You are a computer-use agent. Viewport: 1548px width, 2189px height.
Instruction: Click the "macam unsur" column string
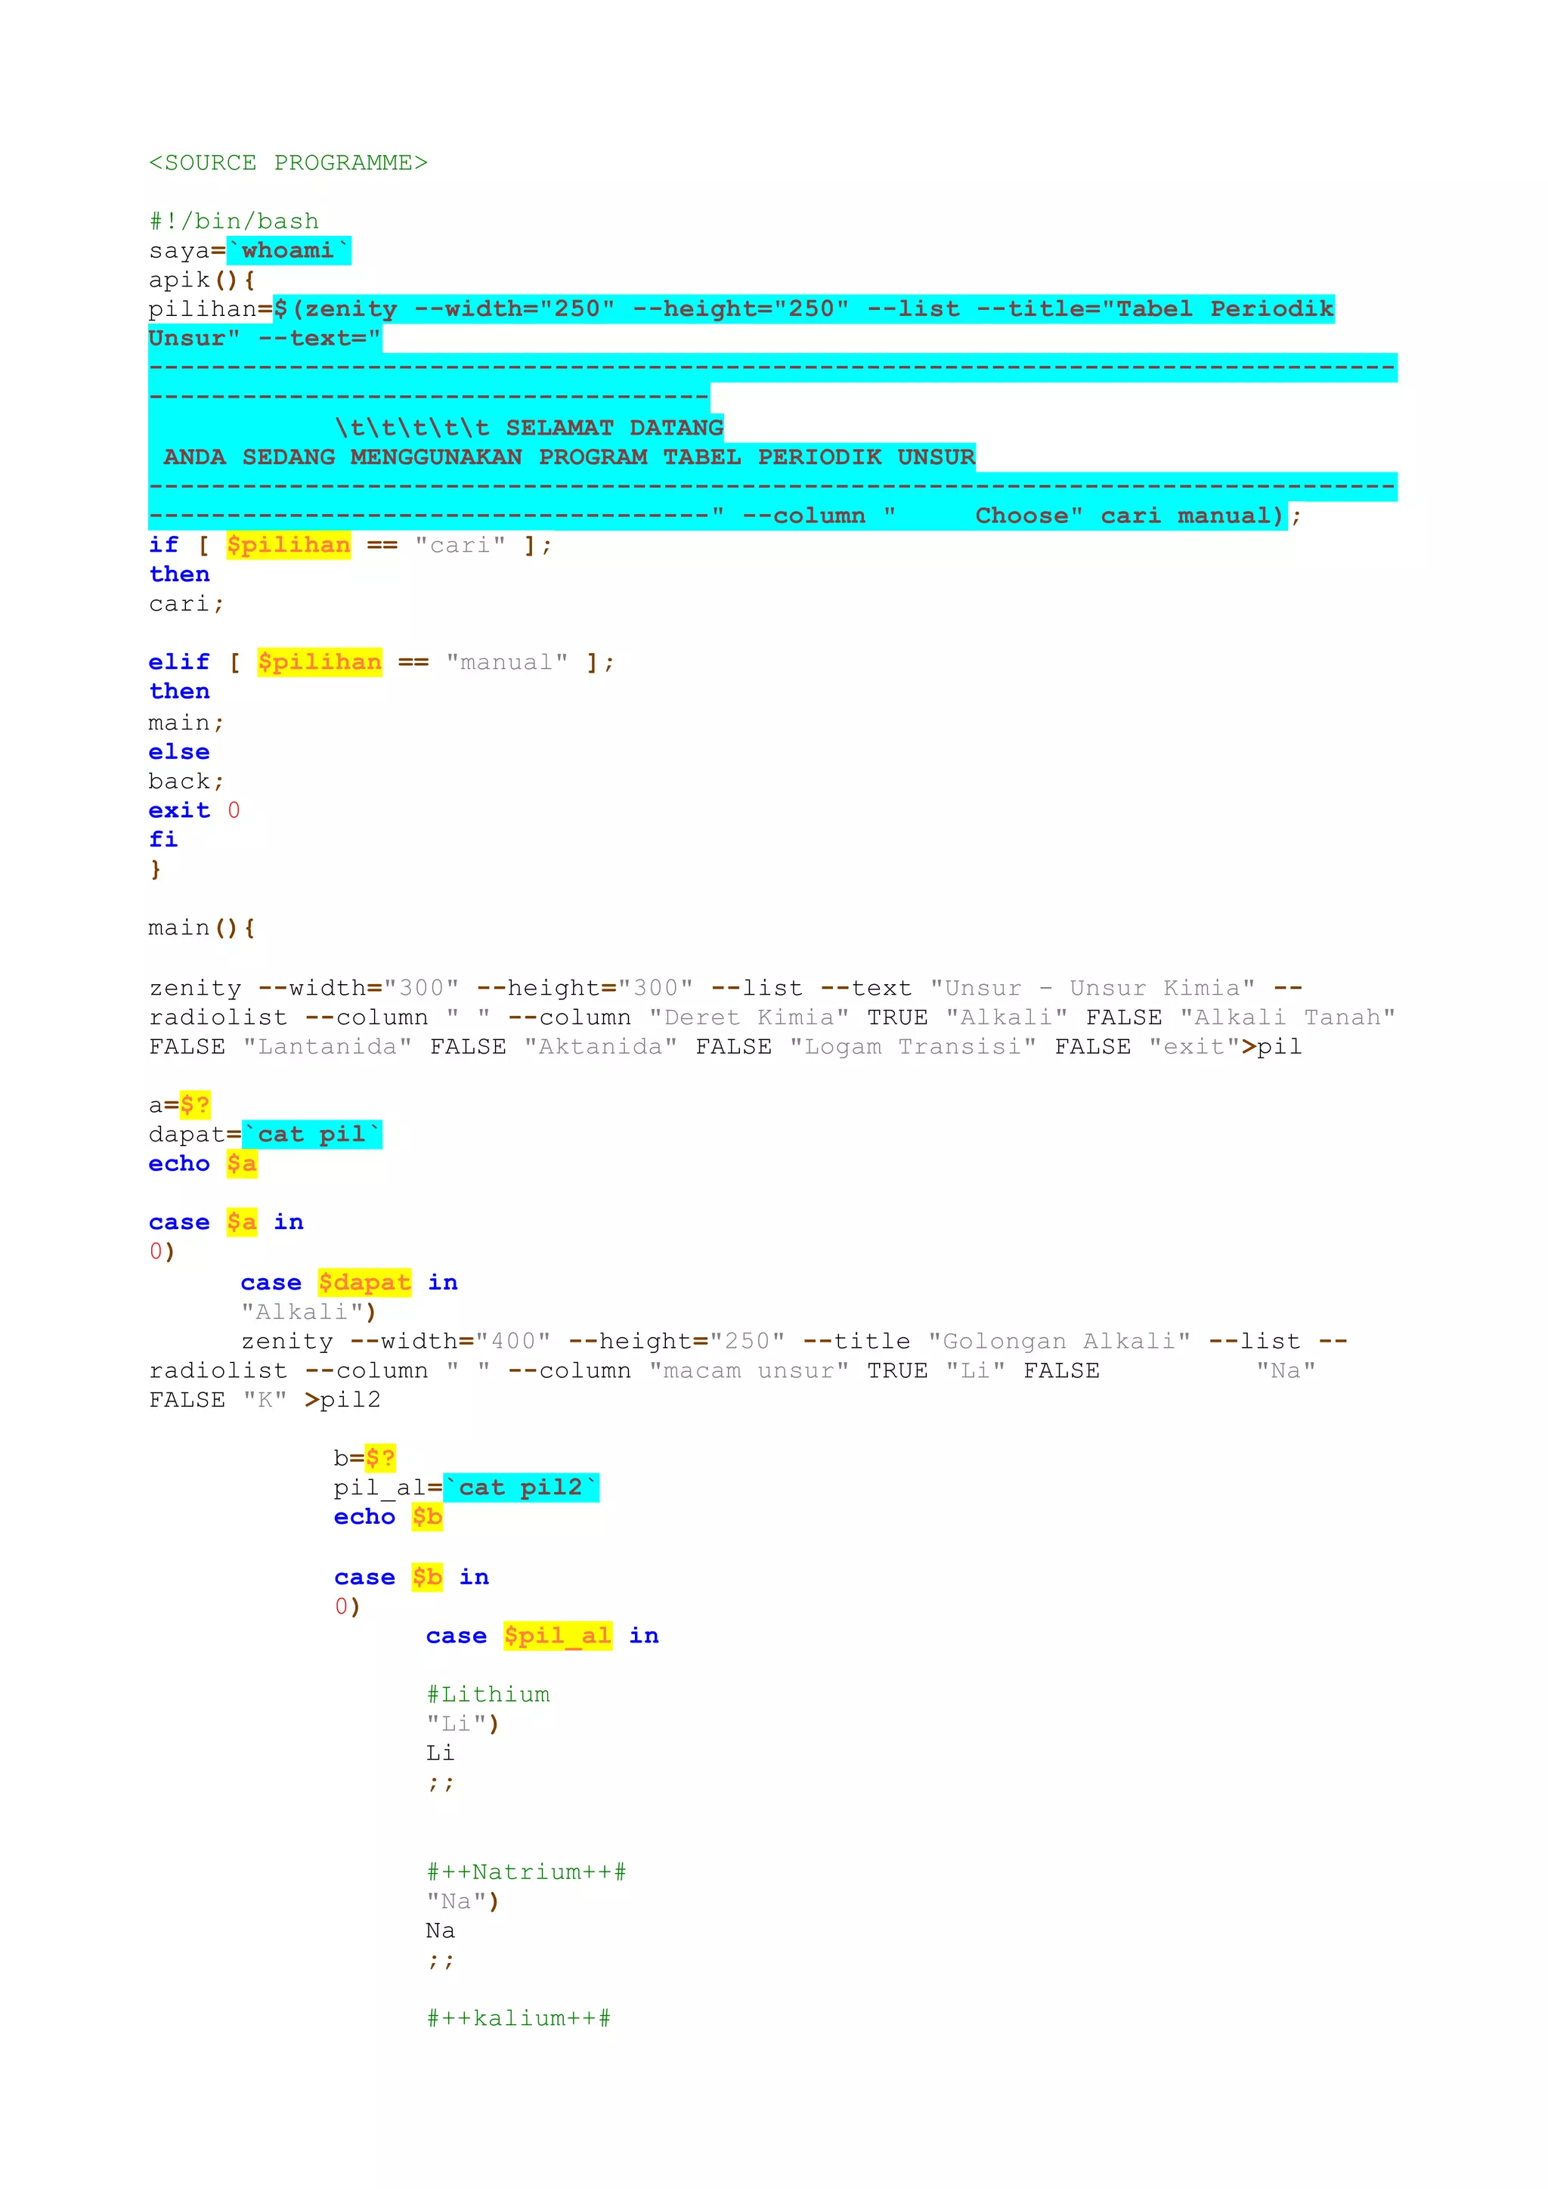749,1371
